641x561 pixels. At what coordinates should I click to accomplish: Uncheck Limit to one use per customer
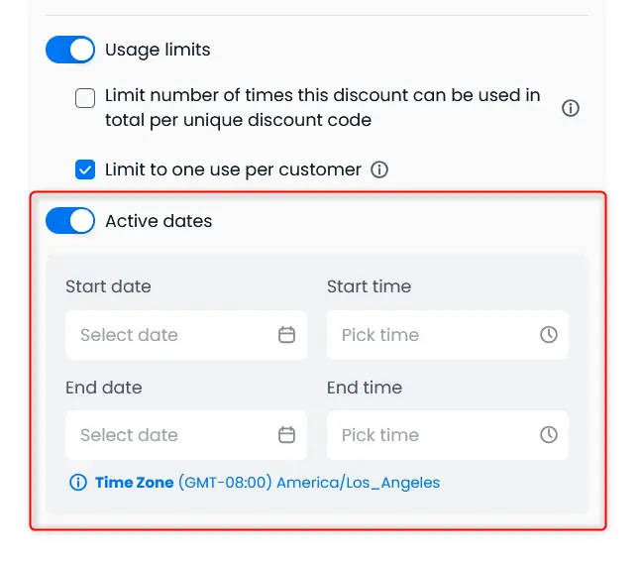click(86, 169)
